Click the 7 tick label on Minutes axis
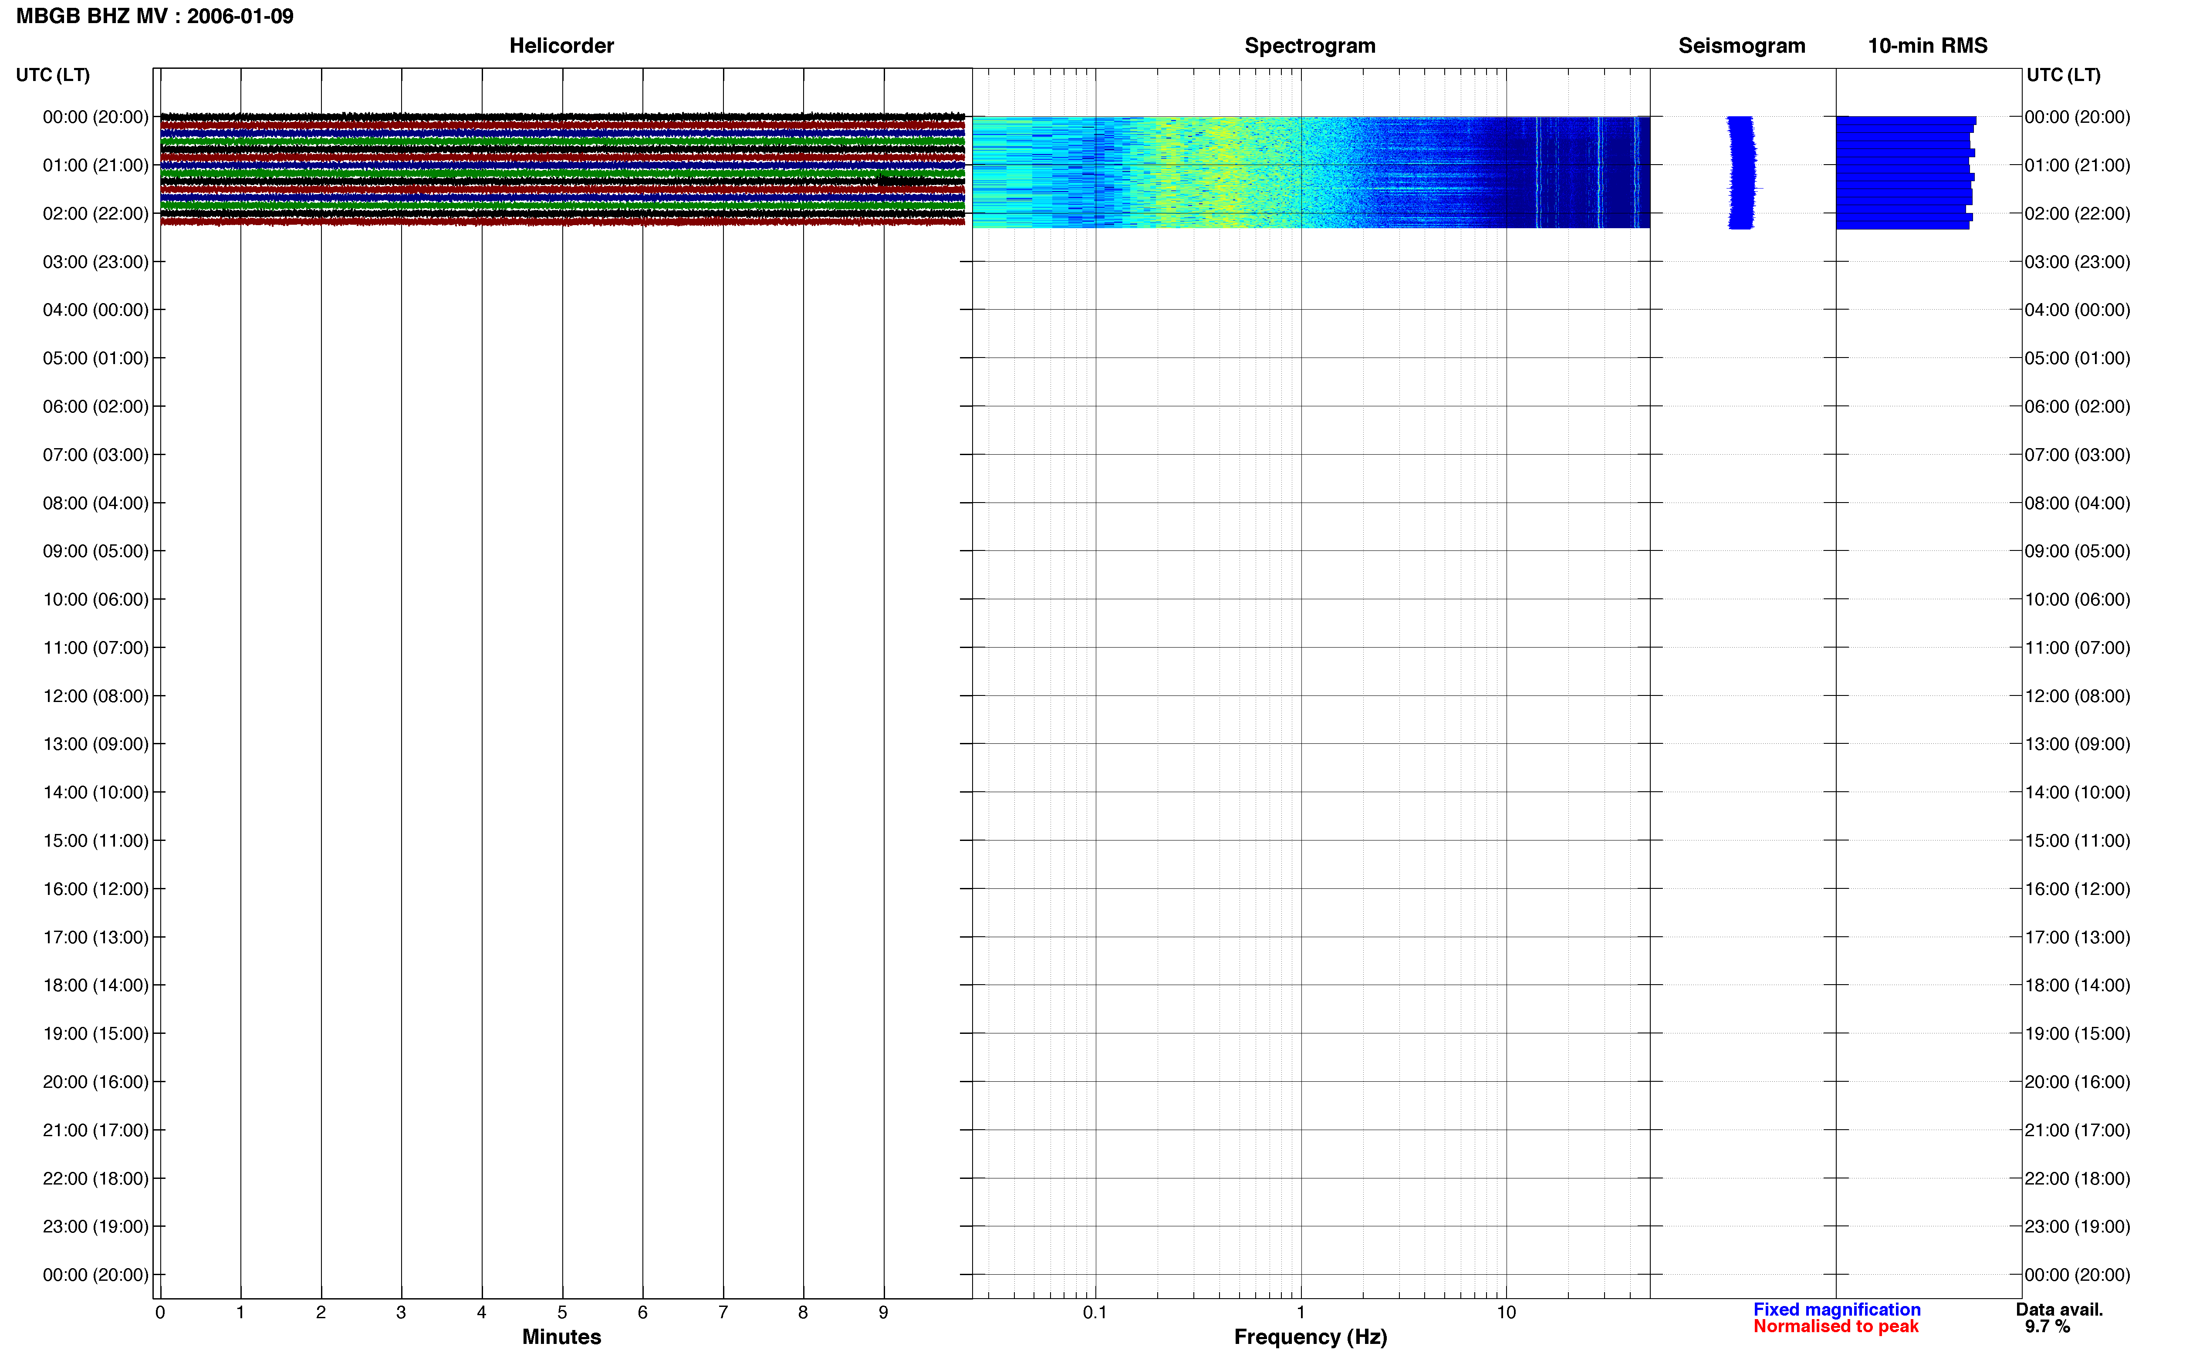Viewport: 2186px width, 1367px height. pos(723,1313)
